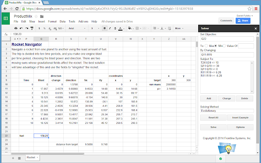
Task: Click the Solve button
Action: (x=213, y=127)
